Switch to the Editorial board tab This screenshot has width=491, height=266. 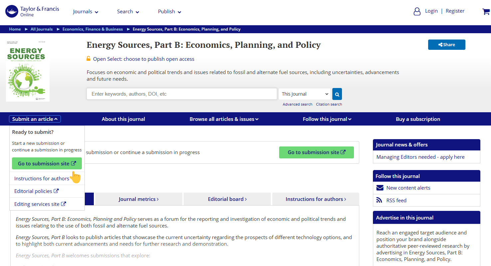(x=228, y=199)
